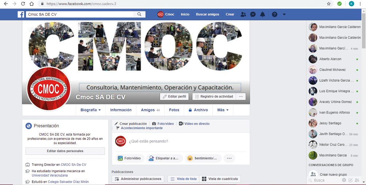Click Editar datos personales button
Image resolution: width=366 pixels, height=185 pixels.
pyautogui.click(x=65, y=151)
